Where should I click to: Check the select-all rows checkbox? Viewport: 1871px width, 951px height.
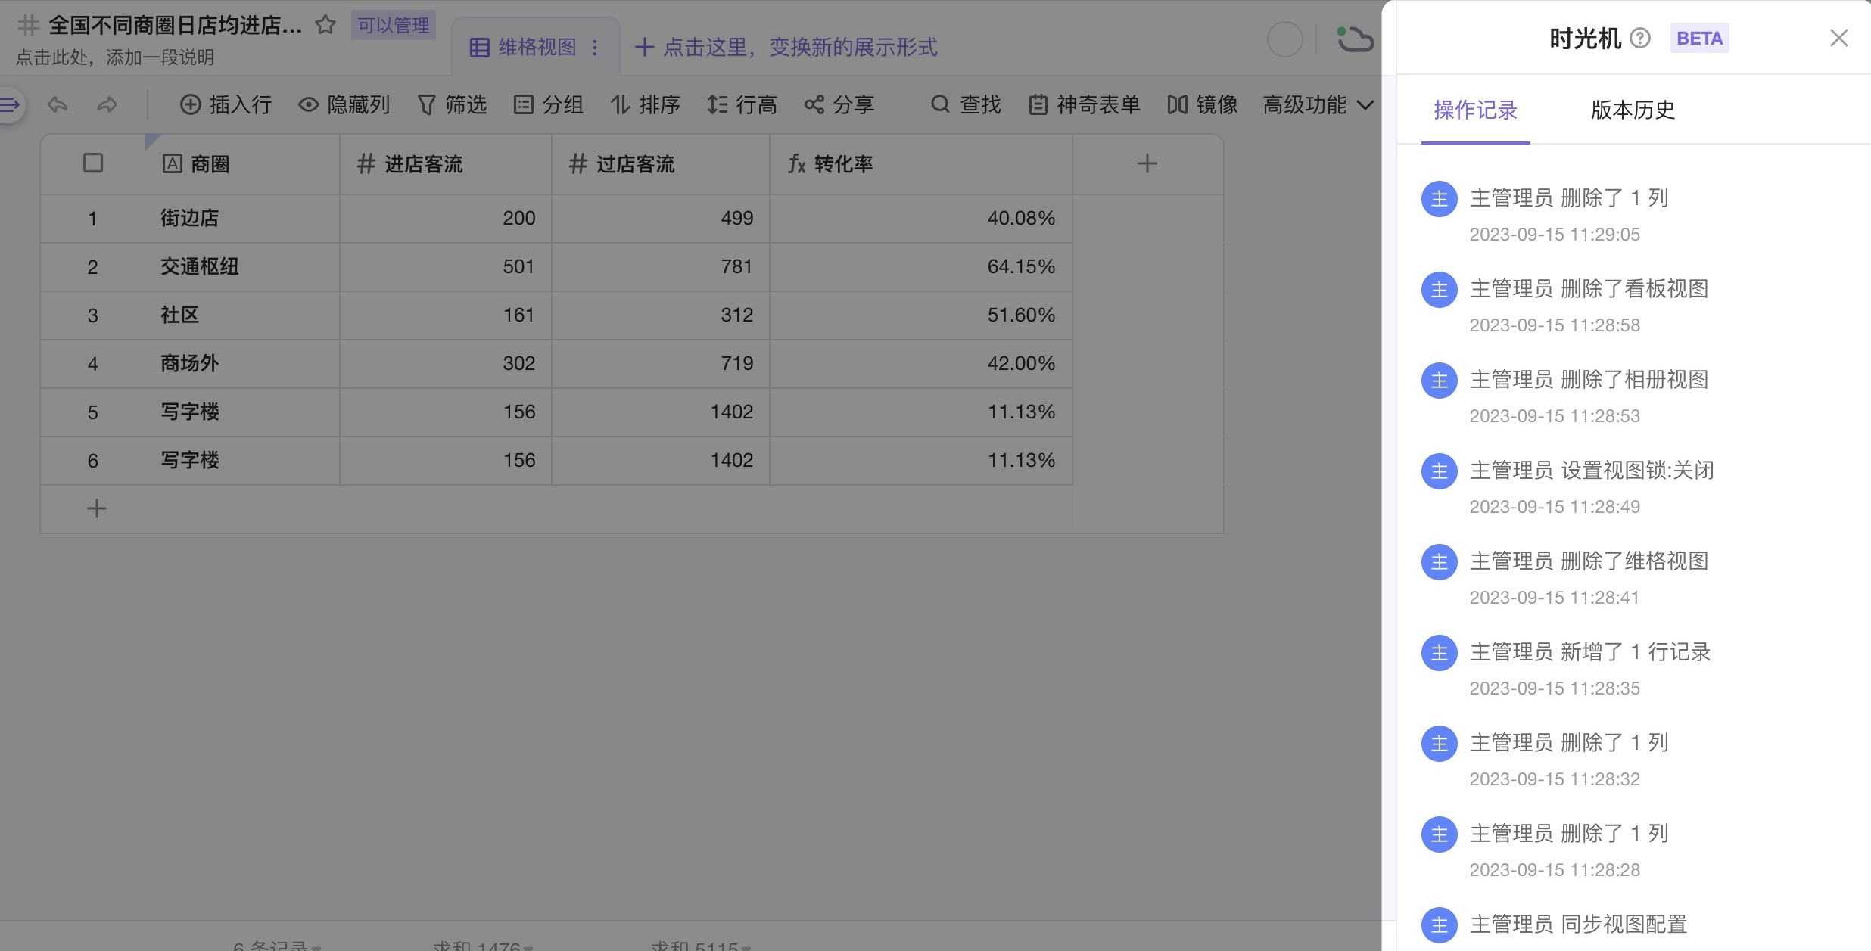[93, 163]
